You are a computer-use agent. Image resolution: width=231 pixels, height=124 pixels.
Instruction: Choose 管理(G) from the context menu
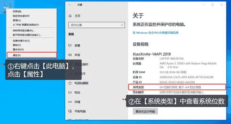pos(17,20)
